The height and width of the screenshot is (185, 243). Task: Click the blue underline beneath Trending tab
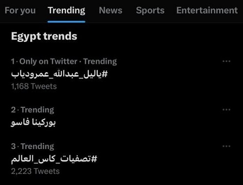coord(67,22)
